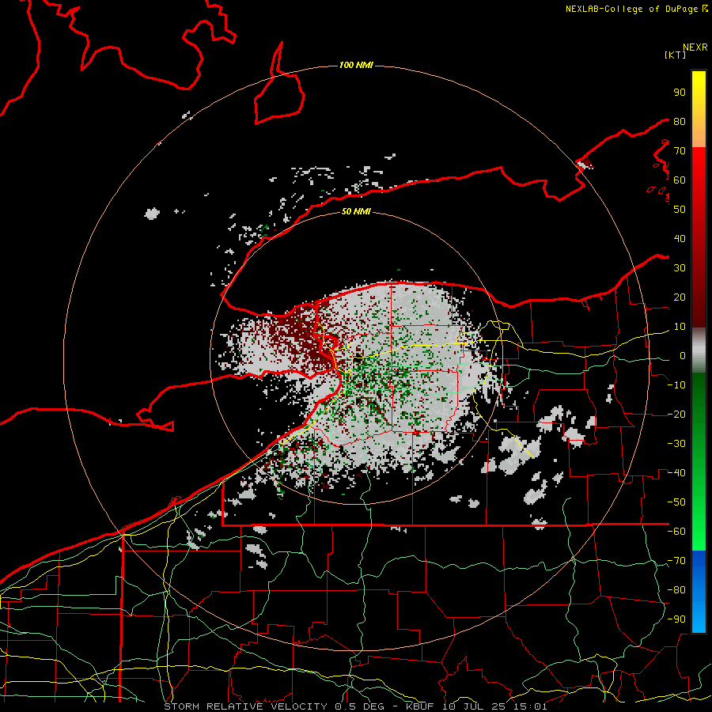Select the 50 knot label on the scale

(x=680, y=210)
